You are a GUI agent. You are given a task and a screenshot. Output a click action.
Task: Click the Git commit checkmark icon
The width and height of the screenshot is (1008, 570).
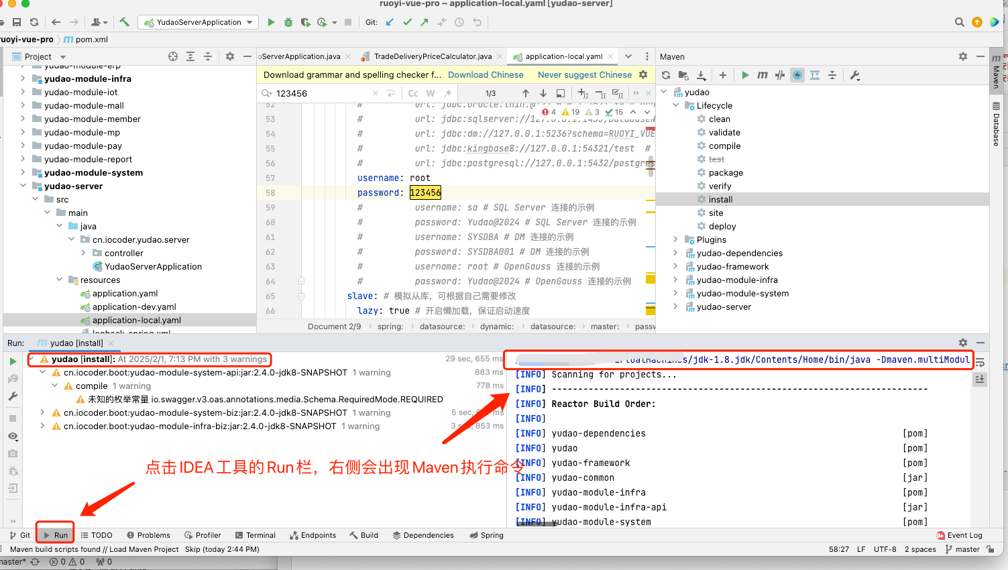coord(407,22)
